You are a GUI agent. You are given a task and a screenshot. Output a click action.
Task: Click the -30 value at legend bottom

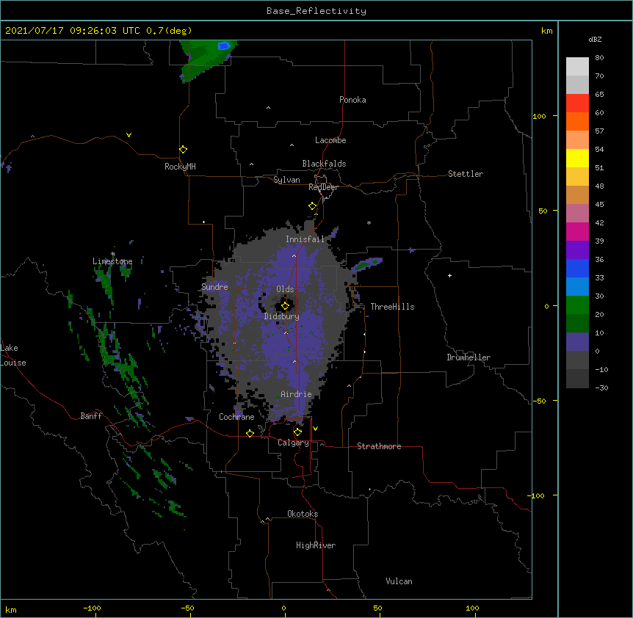pyautogui.click(x=601, y=388)
